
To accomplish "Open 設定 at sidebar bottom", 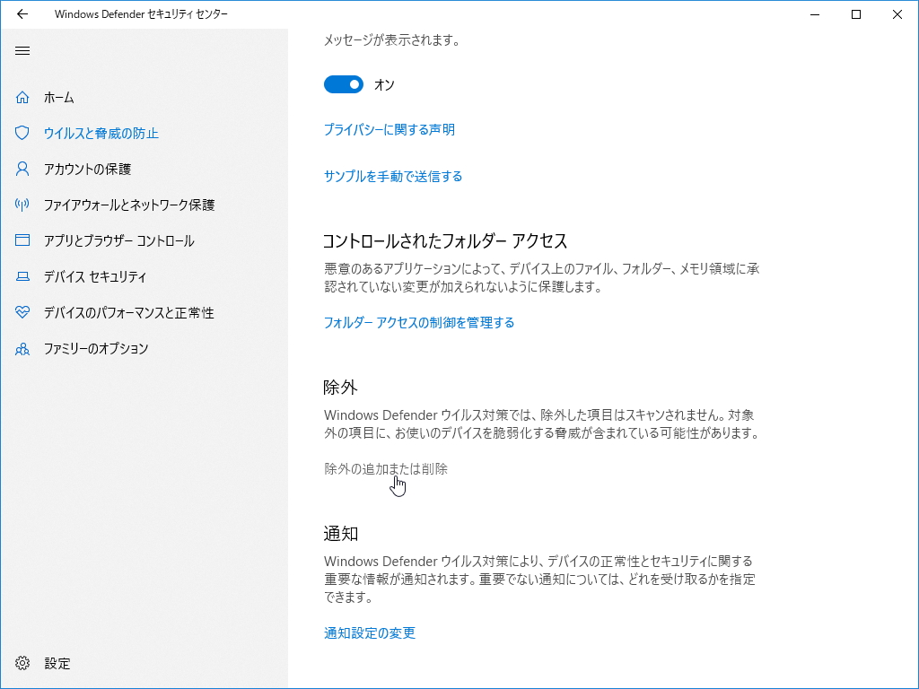I will click(x=57, y=663).
